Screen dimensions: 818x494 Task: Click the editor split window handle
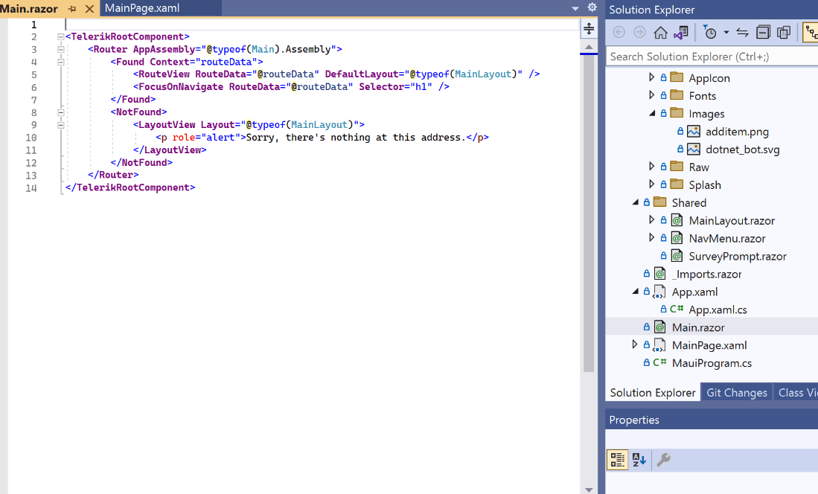point(589,29)
